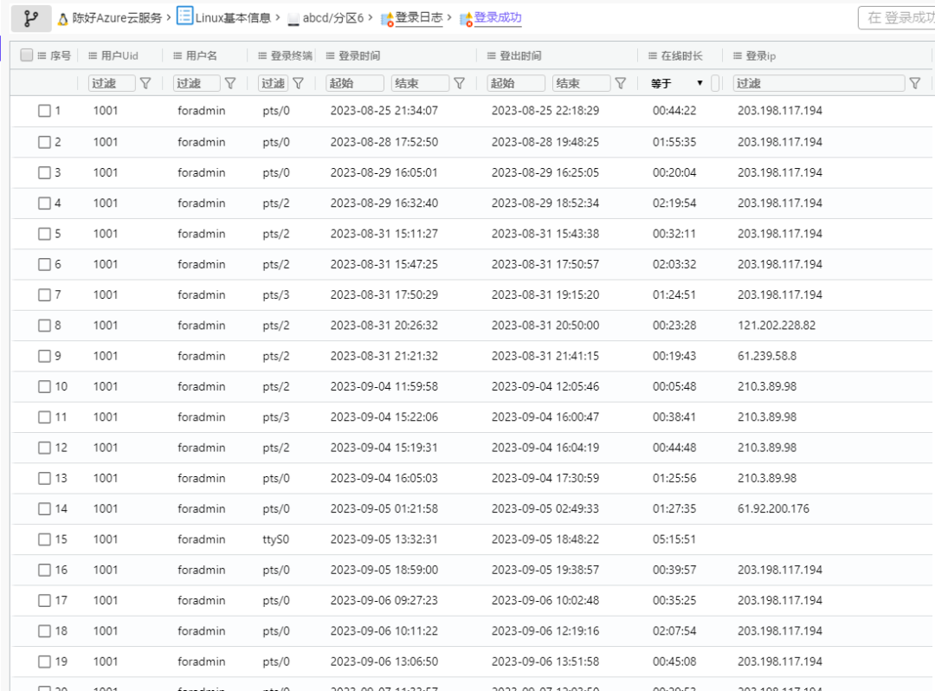935x691 pixels.
Task: Check the checkbox for row 10
Action: 44,387
